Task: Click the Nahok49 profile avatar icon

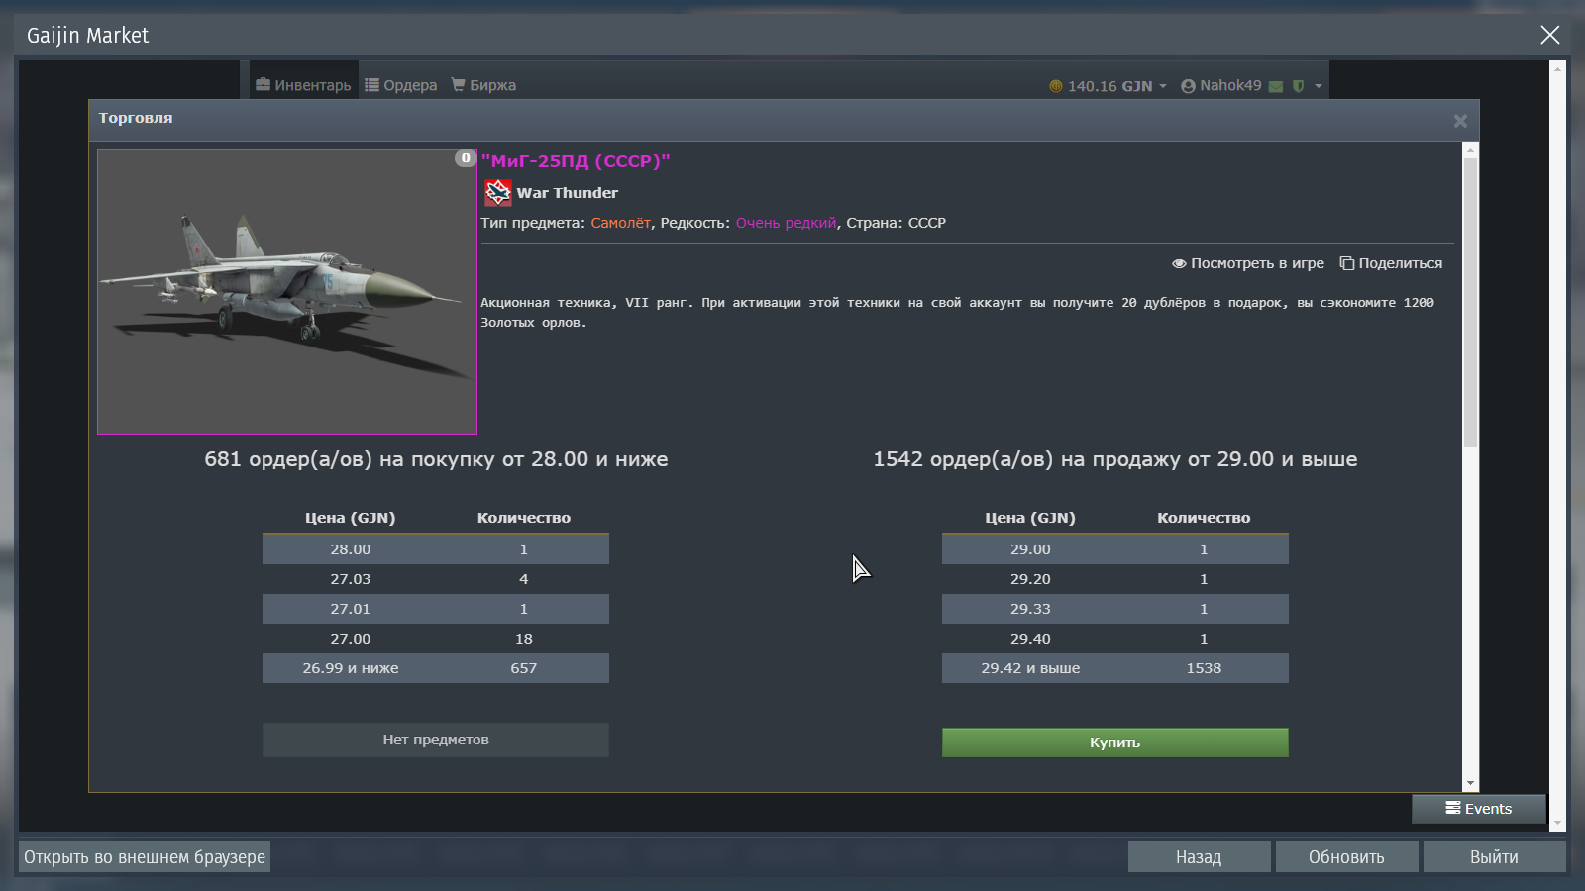Action: coord(1188,86)
